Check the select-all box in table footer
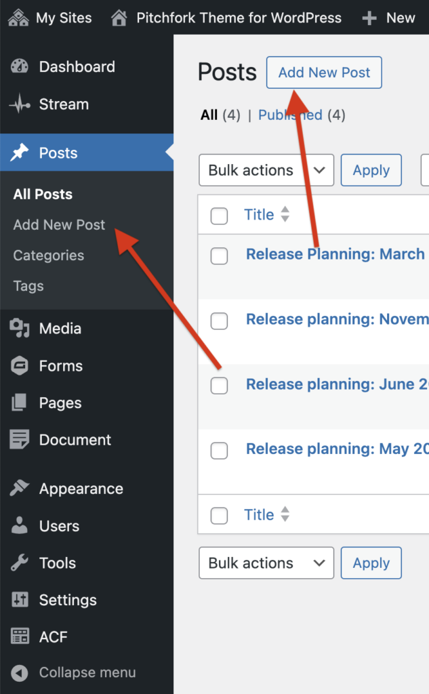The height and width of the screenshot is (694, 429). tap(219, 516)
